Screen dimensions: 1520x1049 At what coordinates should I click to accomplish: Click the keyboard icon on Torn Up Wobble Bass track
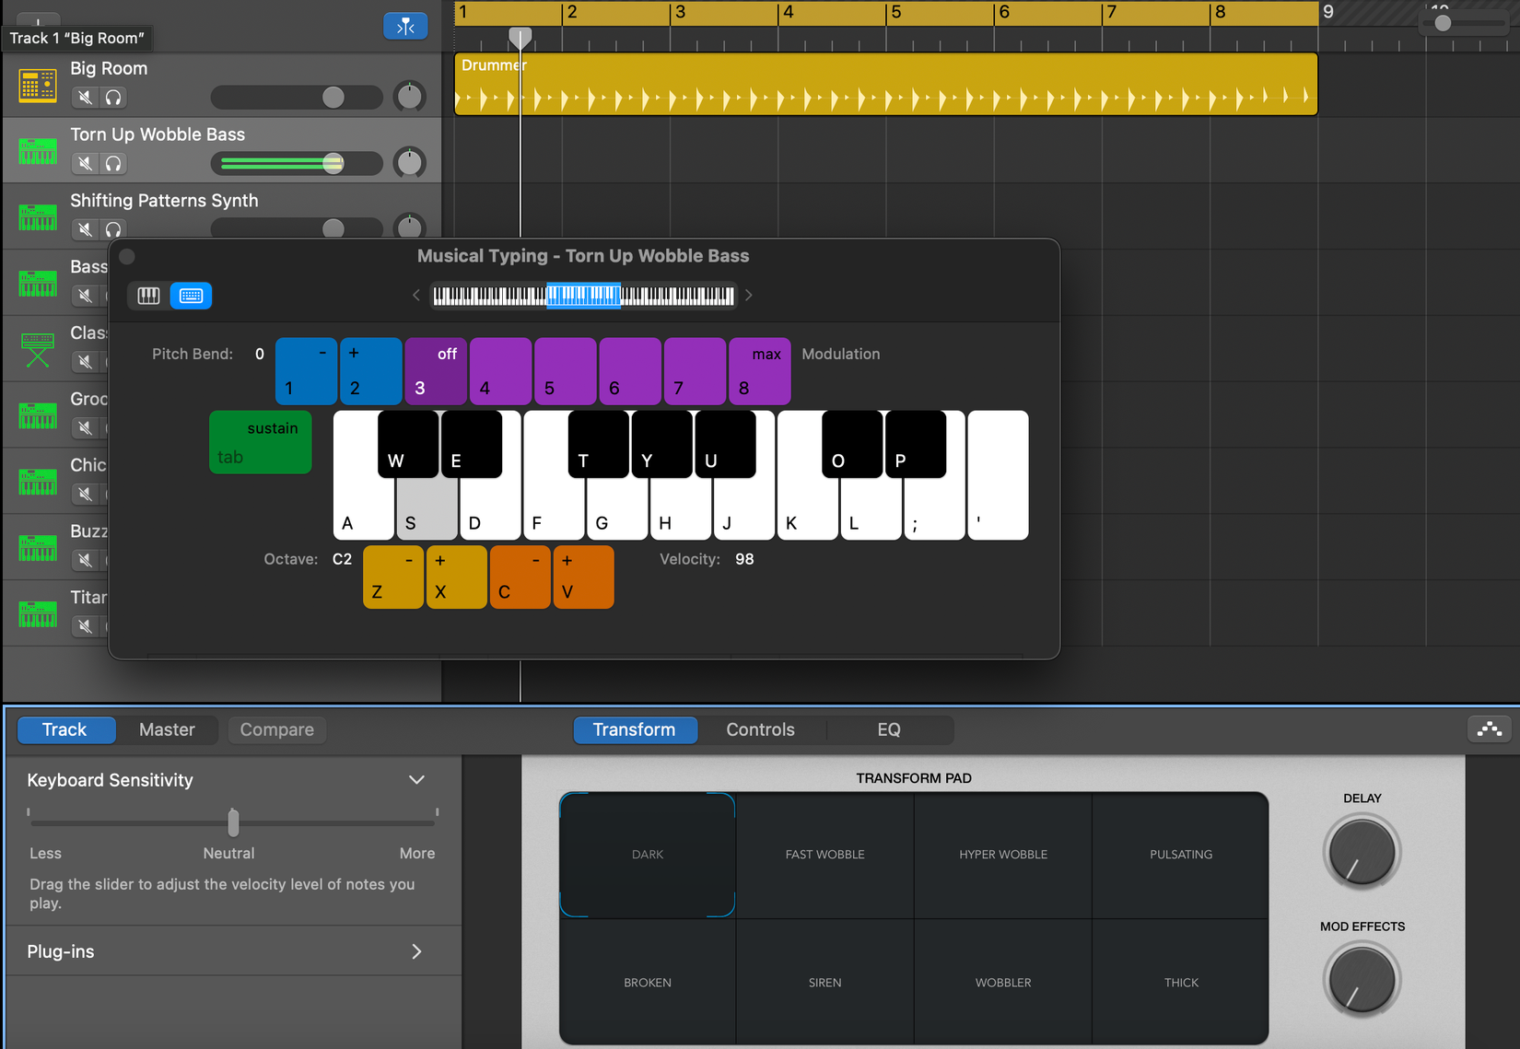tap(37, 150)
